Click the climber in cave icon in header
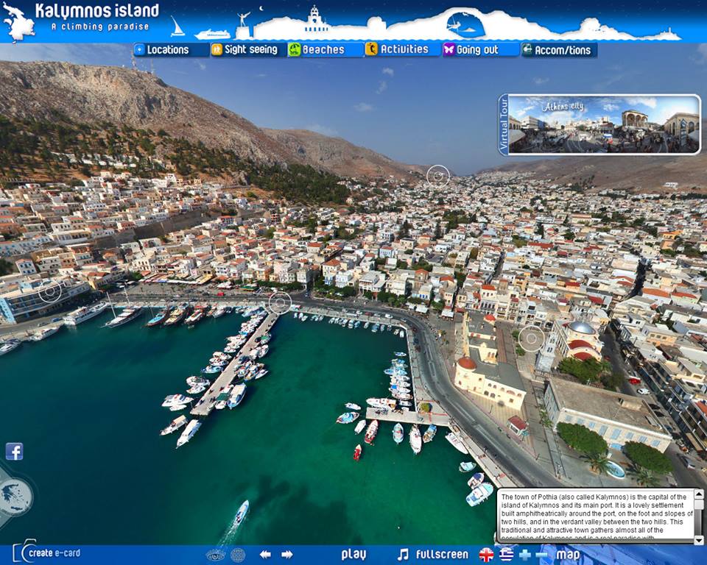This screenshot has width=707, height=565. click(465, 25)
